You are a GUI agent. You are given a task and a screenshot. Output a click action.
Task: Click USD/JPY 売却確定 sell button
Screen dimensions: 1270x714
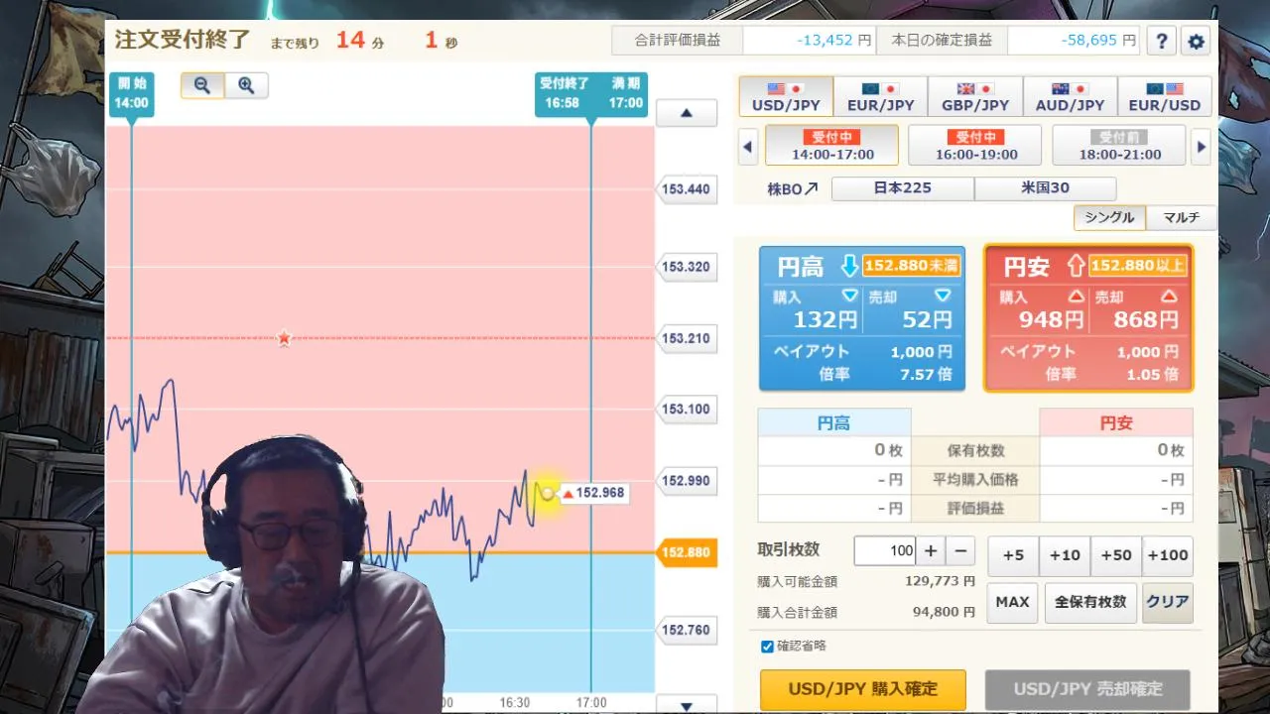point(1087,688)
